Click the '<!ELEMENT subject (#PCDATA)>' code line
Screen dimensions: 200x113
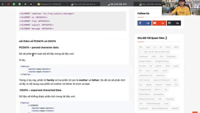click(x=37, y=25)
